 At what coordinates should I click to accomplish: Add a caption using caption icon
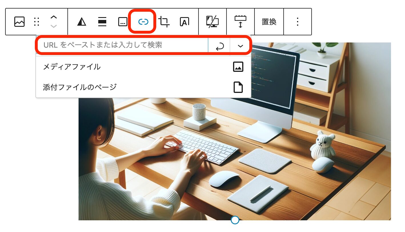coord(123,22)
